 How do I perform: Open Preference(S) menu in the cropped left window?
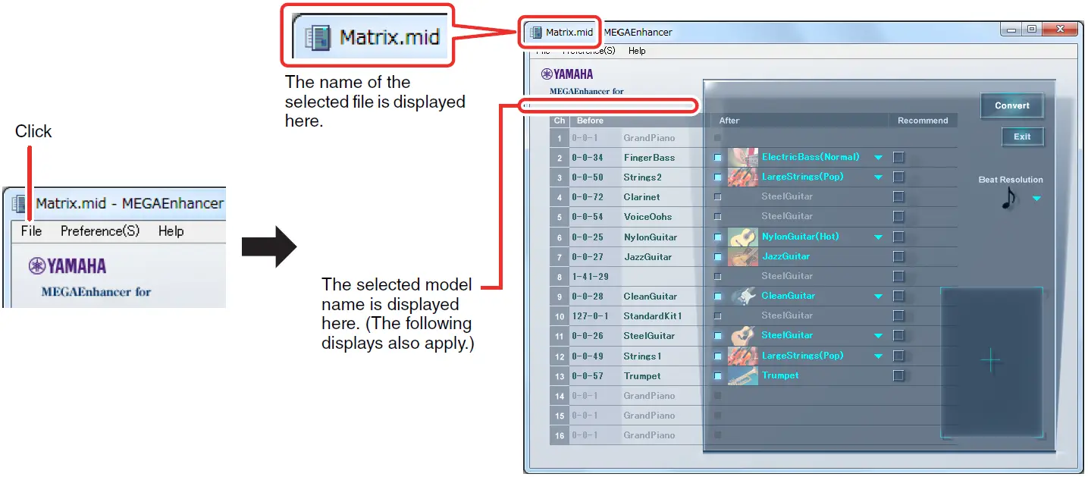click(100, 231)
